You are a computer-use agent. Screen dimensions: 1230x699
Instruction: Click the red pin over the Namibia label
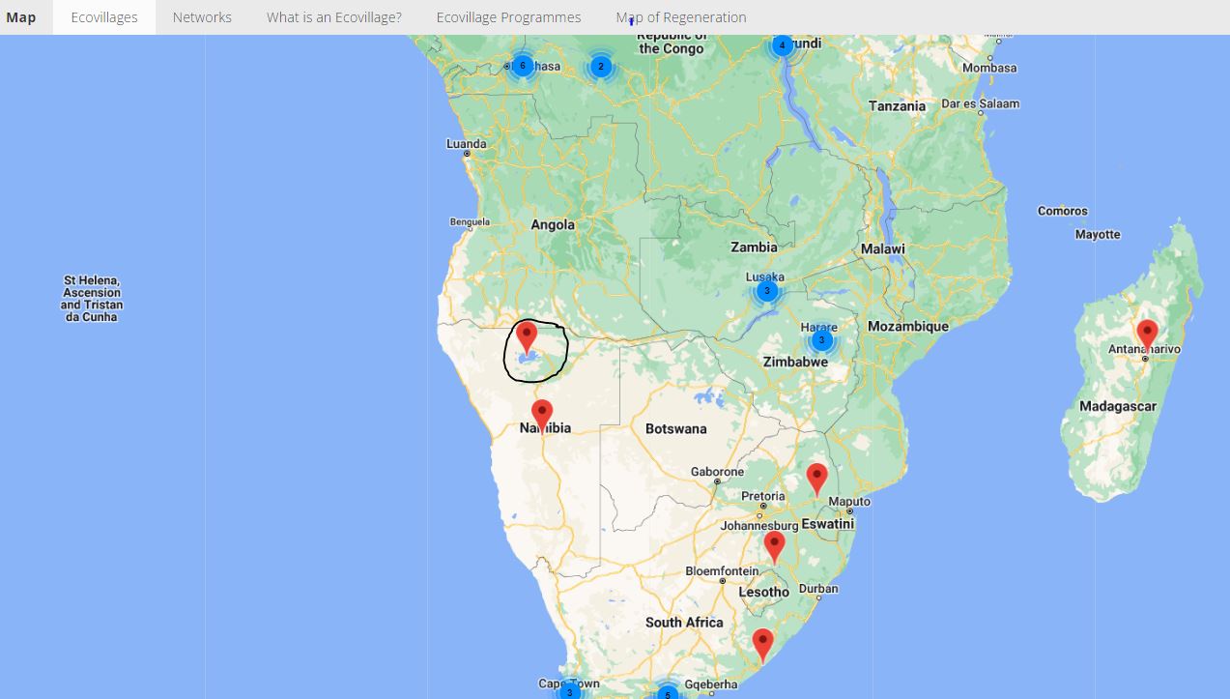click(542, 414)
